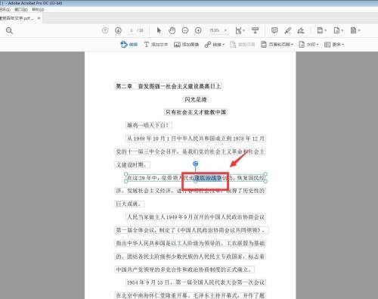Click the short line 巨大成就。
This screenshot has height=299, width=378.
(x=130, y=204)
